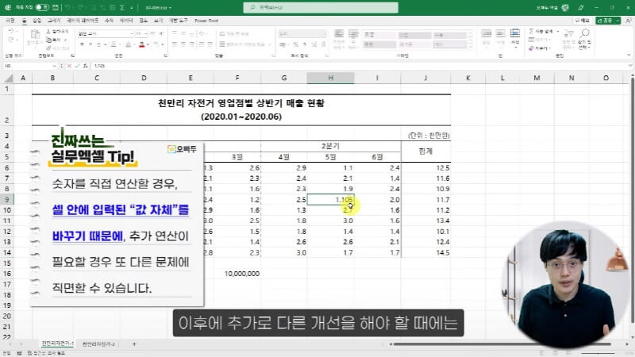635x357 pixels.
Task: Apply the red font color
Action: [142, 44]
